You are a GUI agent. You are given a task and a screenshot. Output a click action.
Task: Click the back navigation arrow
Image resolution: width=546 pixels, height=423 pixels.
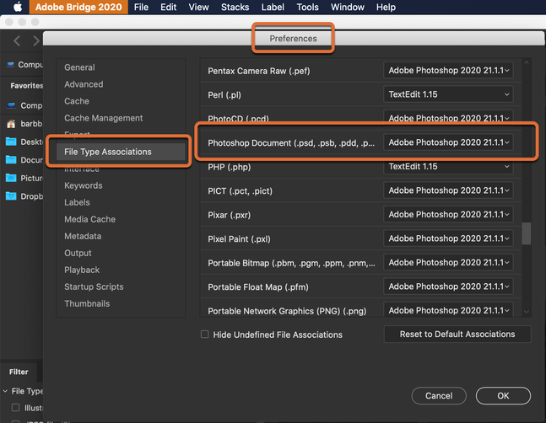[x=17, y=40]
